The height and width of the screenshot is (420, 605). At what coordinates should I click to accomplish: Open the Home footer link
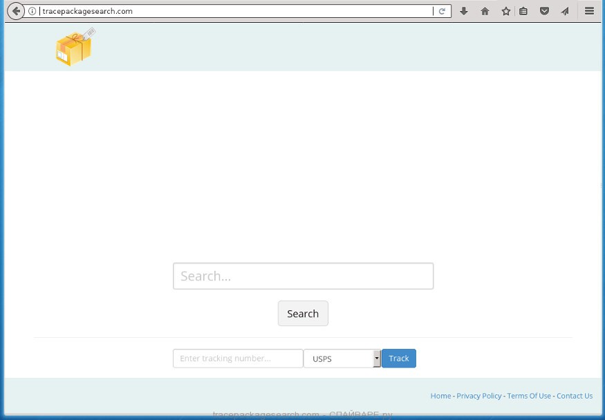[440, 396]
